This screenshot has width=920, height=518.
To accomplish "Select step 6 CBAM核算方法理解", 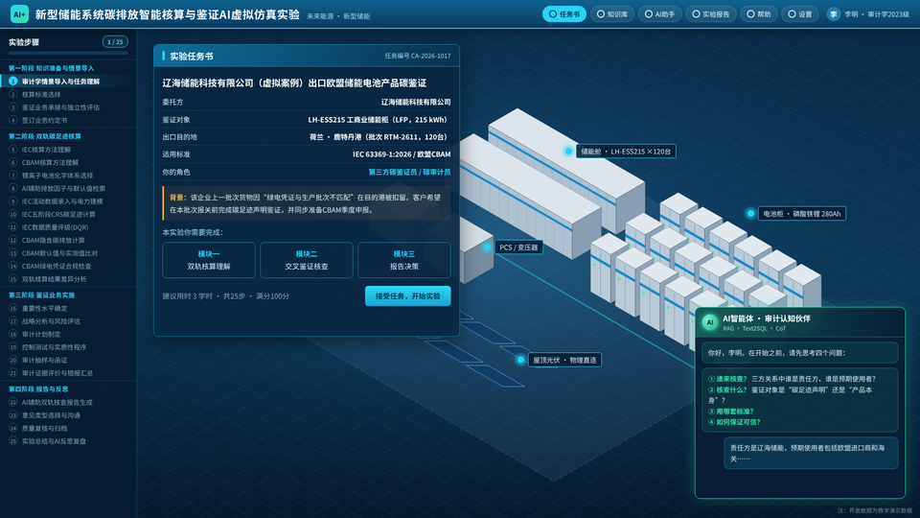I will (x=68, y=162).
